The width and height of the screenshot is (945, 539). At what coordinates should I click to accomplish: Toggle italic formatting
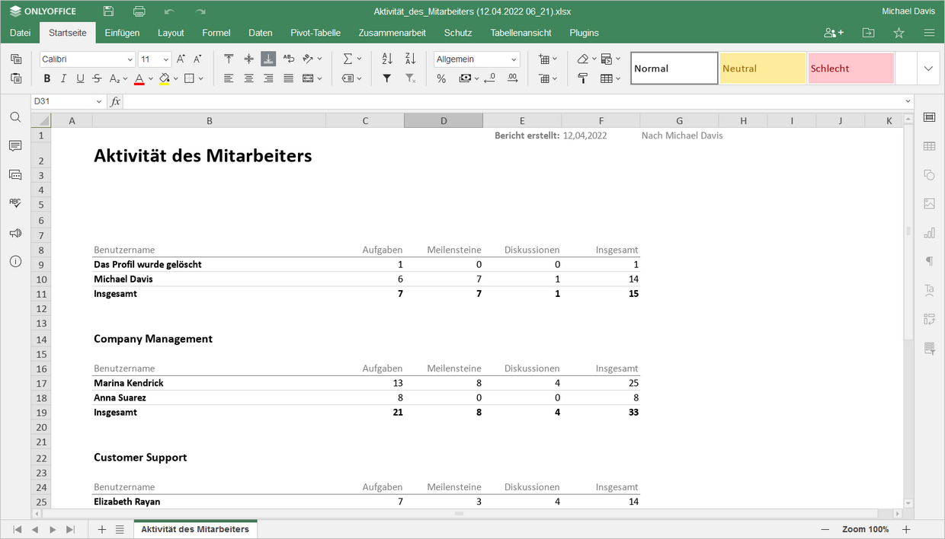[x=63, y=78]
